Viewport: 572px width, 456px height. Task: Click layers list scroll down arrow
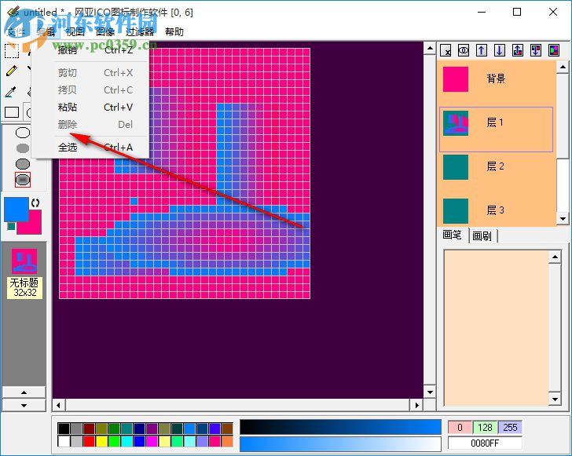click(563, 219)
